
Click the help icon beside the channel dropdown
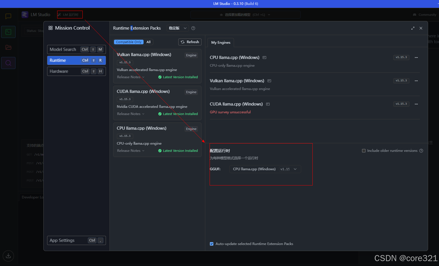193,28
